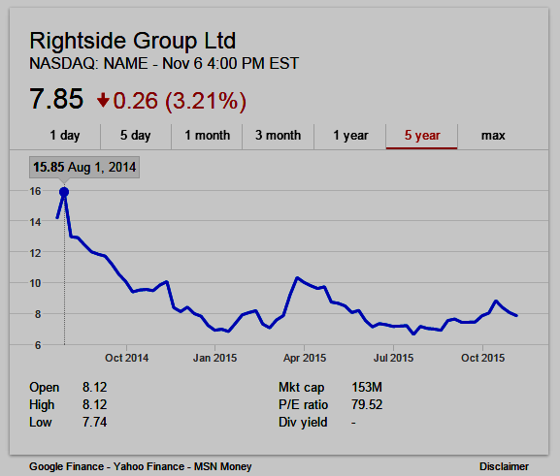Click the Jul 2015 axis label
Image resolution: width=560 pixels, height=476 pixels.
pyautogui.click(x=394, y=358)
